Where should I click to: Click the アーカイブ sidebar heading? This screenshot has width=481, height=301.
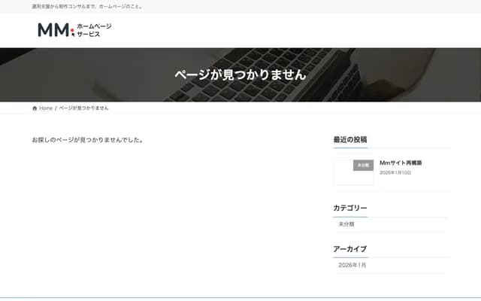(x=350, y=248)
